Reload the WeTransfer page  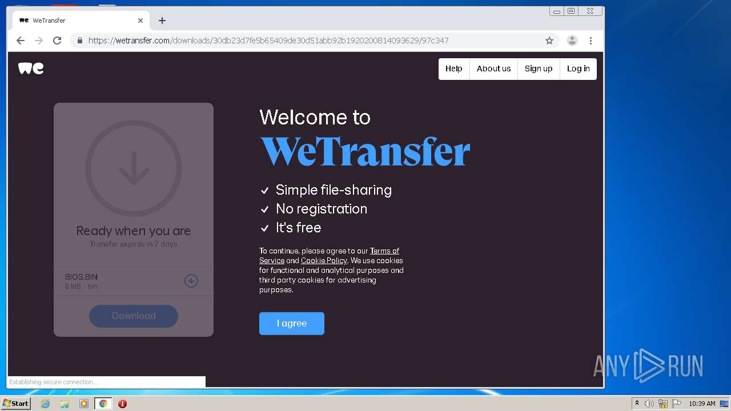point(57,41)
